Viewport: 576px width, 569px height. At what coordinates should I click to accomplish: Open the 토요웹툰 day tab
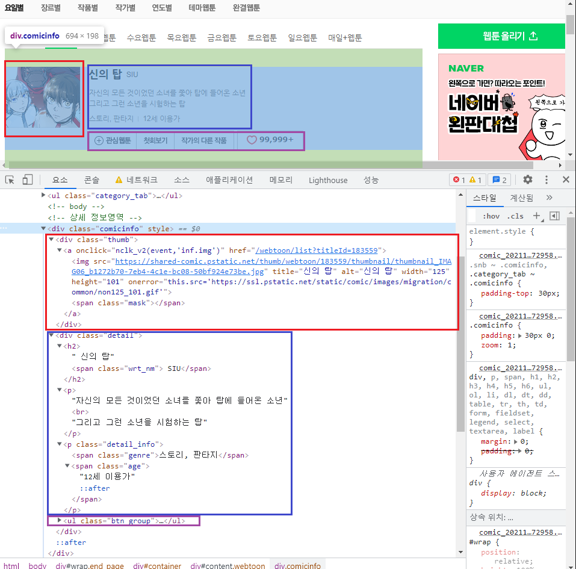[x=262, y=37]
